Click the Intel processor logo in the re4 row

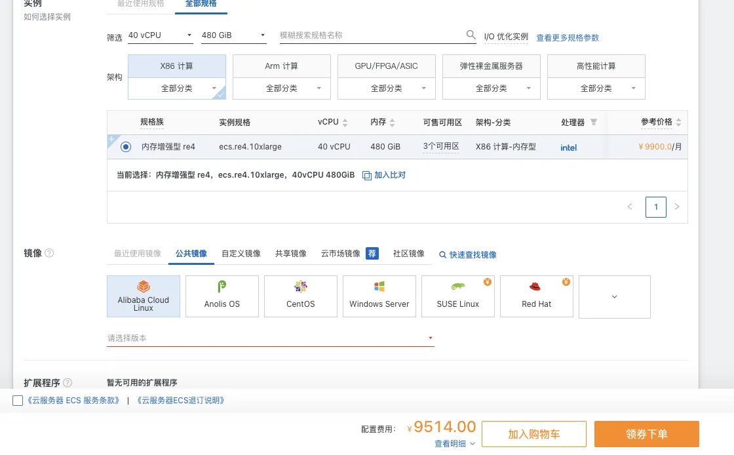tap(569, 148)
